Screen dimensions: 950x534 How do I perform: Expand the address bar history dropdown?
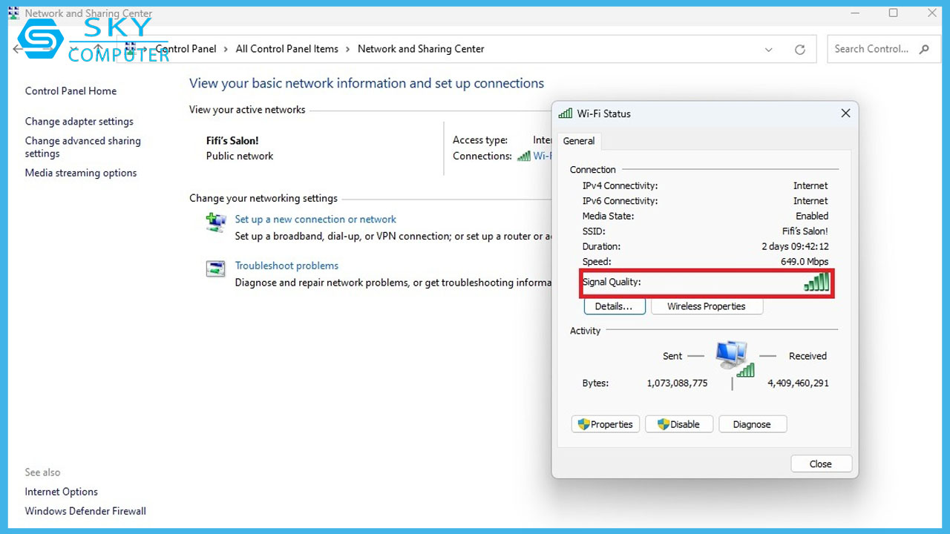[768, 50]
